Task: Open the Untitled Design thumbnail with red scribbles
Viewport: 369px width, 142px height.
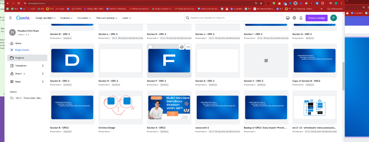Action: click(x=121, y=107)
